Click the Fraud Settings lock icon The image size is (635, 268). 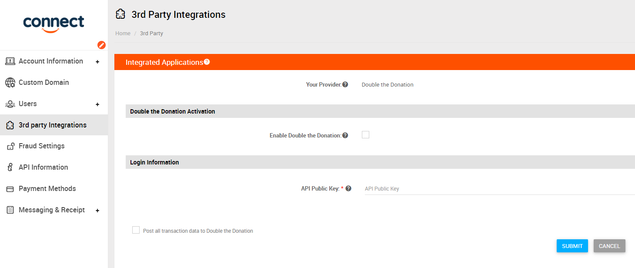[x=10, y=146]
